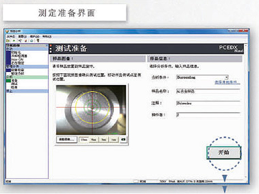Select the X-ray ON row in the left panel
The width and height of the screenshot is (259, 194).
[x=27, y=59]
